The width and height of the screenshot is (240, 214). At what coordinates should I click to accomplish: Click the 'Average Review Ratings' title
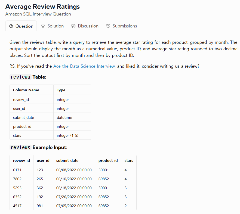pyautogui.click(x=42, y=7)
